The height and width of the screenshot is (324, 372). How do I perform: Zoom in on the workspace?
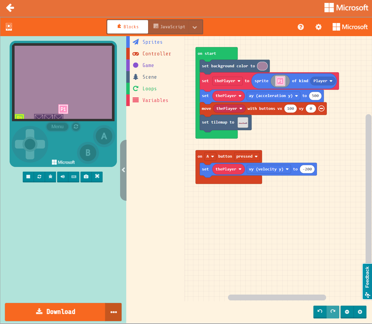(x=360, y=312)
